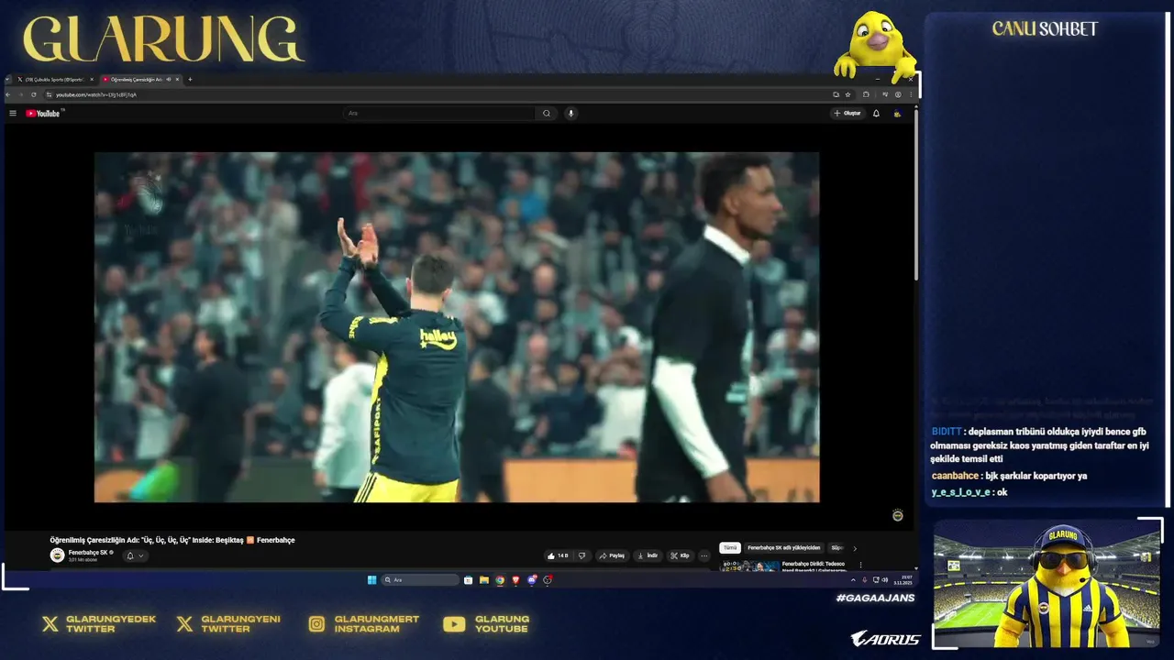This screenshot has height=660, width=1174.
Task: Open the Fenerbahçe SK channel avatar
Action: [57, 555]
